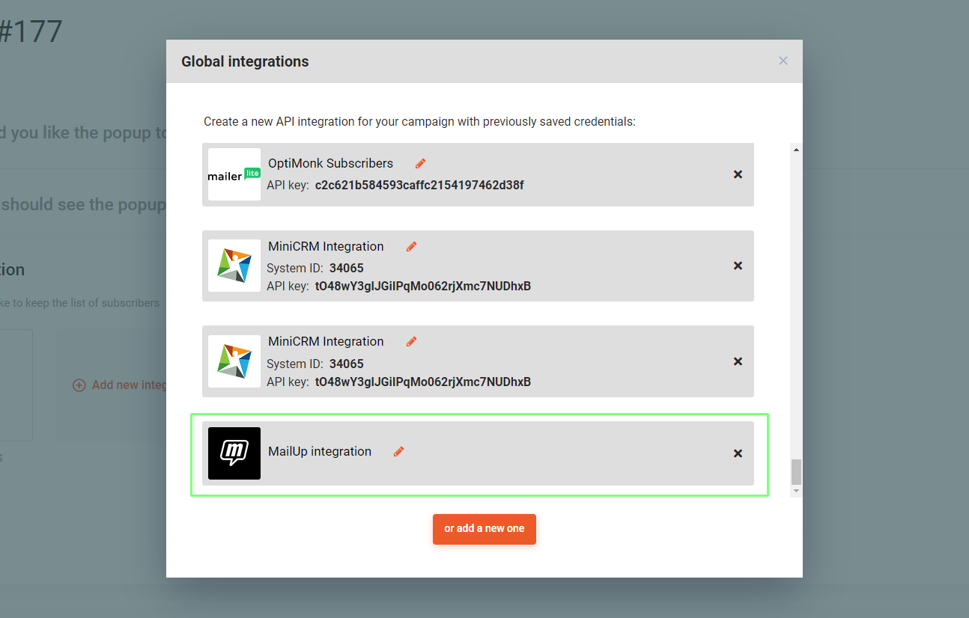Click the 'Global integrations' dialog title
The width and height of the screenshot is (969, 618).
tap(245, 61)
